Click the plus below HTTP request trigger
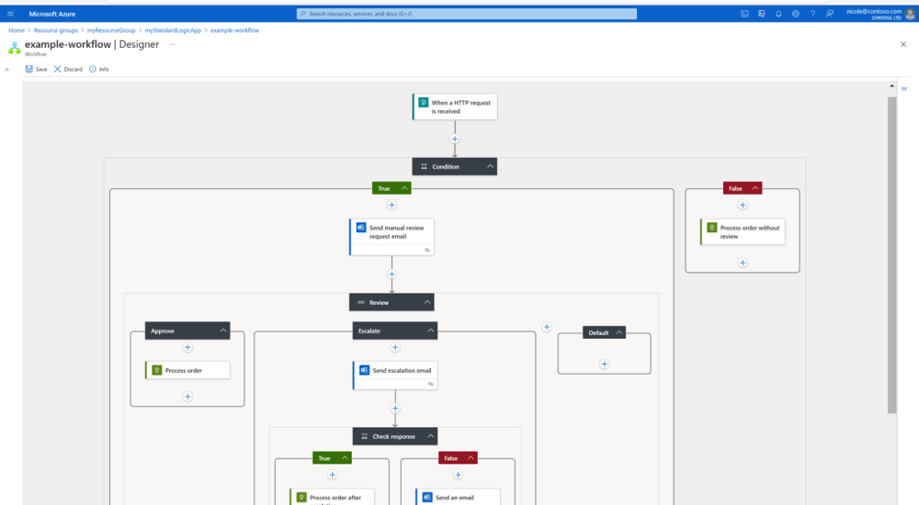This screenshot has width=919, height=505. coord(454,140)
